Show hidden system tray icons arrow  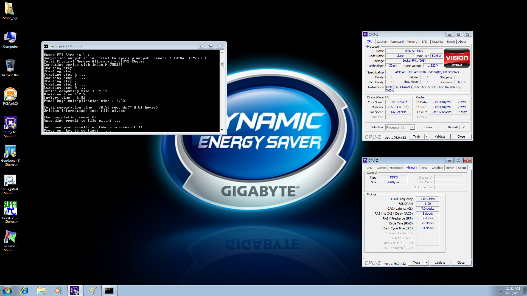pos(501,291)
